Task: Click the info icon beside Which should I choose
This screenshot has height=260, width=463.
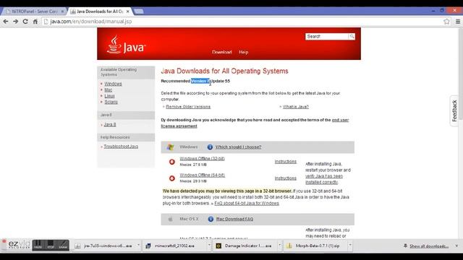Action: point(210,147)
